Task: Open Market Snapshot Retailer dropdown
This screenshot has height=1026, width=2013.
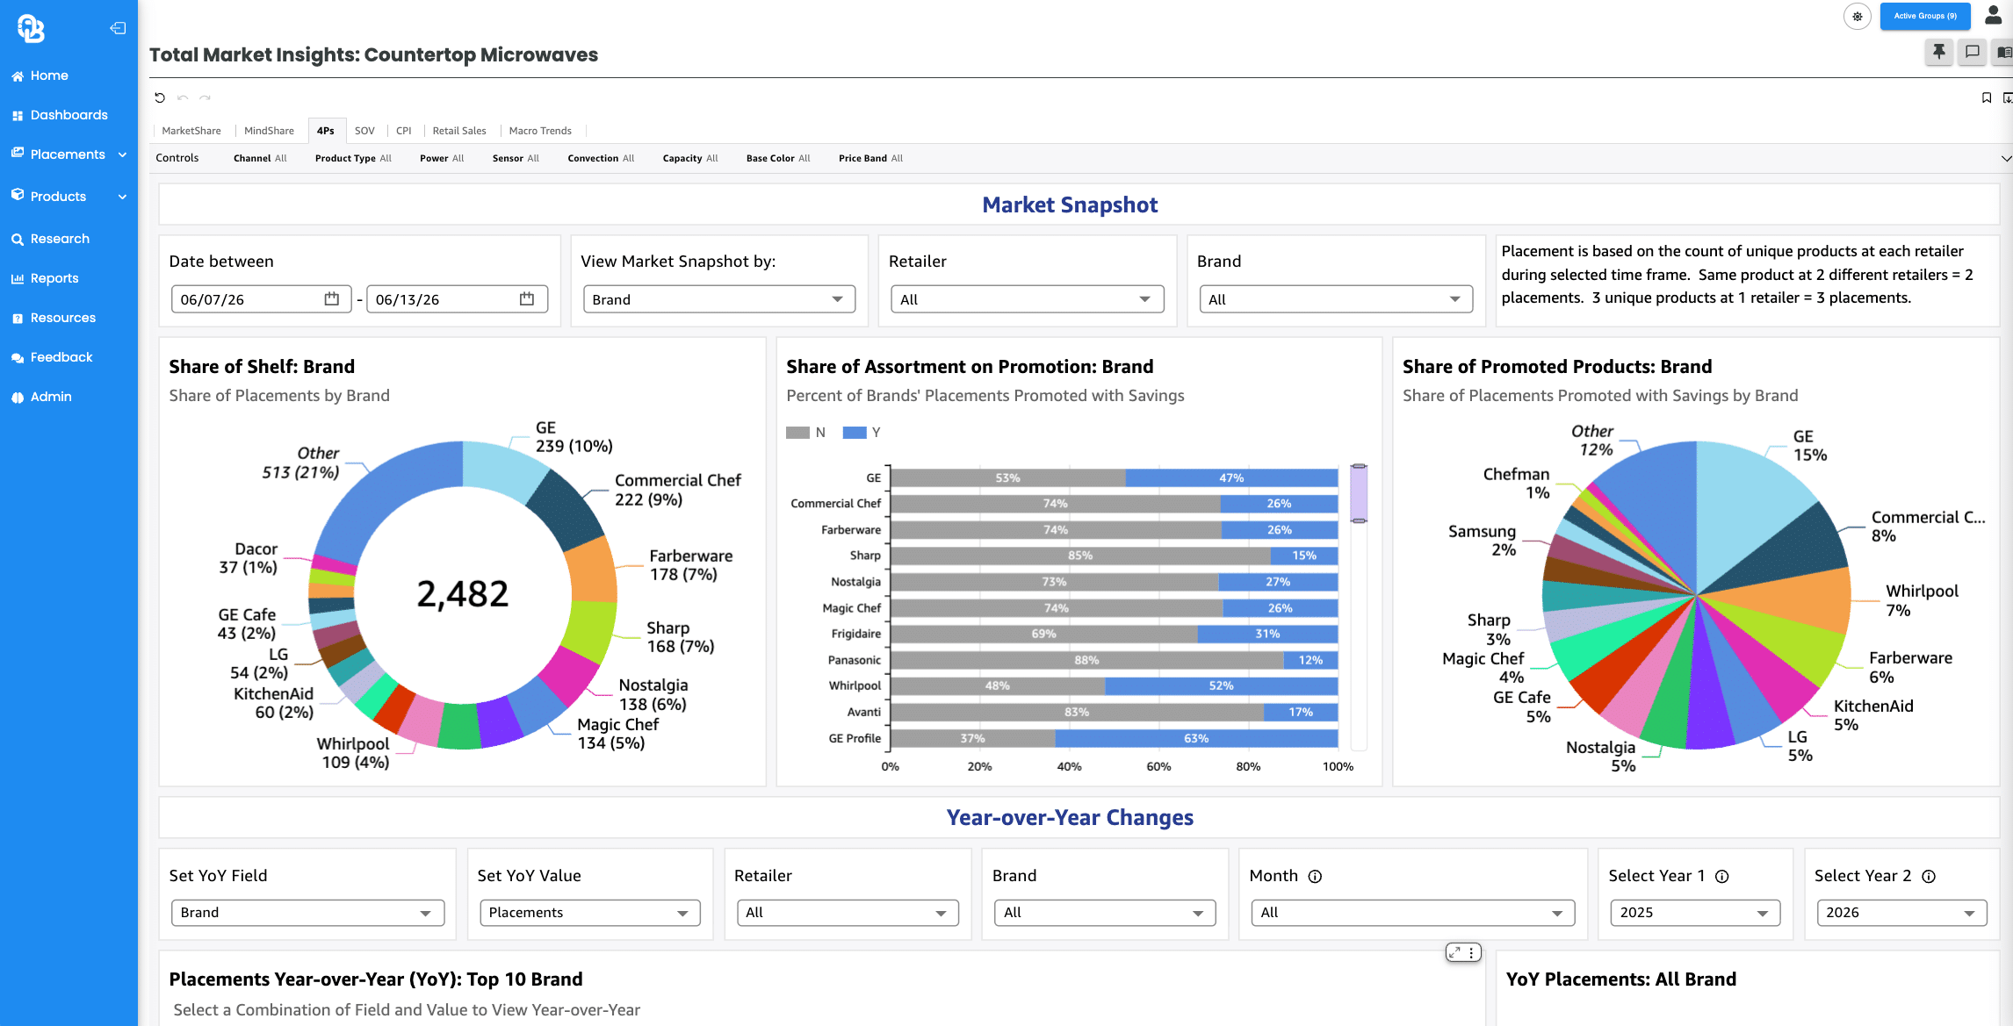Action: (1027, 299)
